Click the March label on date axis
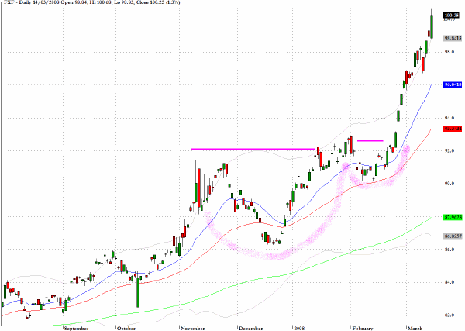 tap(415, 329)
